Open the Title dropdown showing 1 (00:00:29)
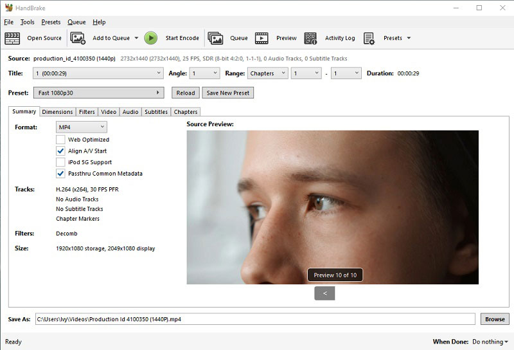Image resolution: width=514 pixels, height=350 pixels. 98,73
